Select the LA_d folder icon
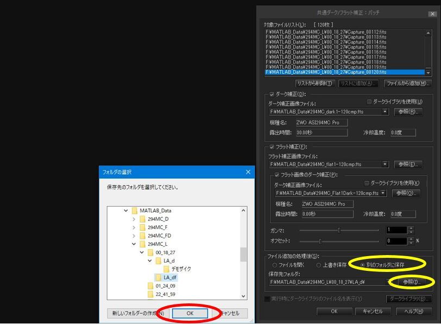 click(159, 261)
